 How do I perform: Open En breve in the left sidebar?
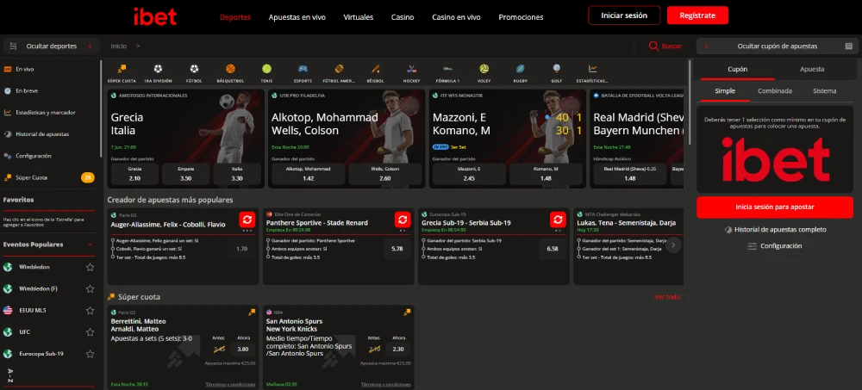tap(27, 90)
